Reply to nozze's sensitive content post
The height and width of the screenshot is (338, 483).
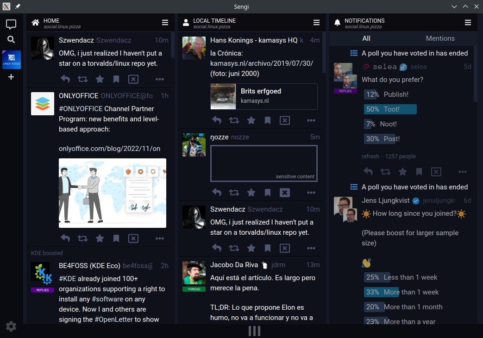pos(217,193)
